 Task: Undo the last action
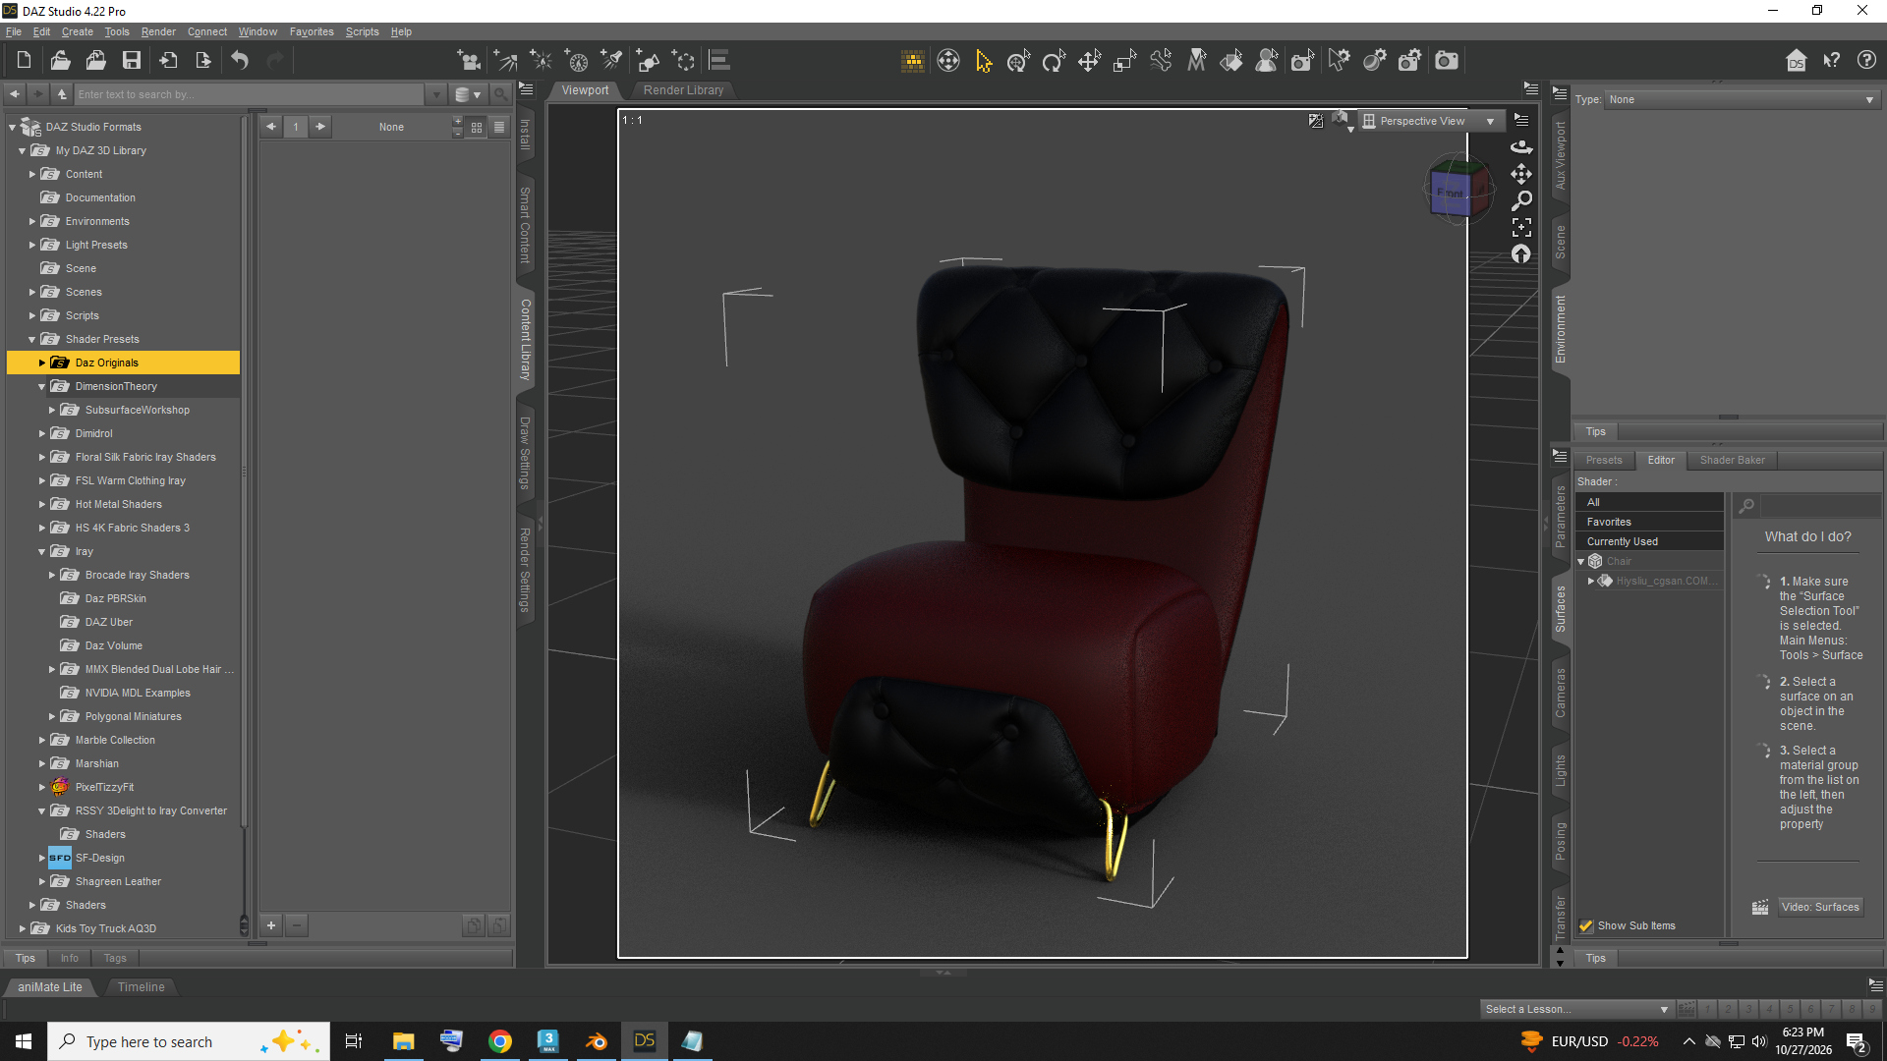240,61
